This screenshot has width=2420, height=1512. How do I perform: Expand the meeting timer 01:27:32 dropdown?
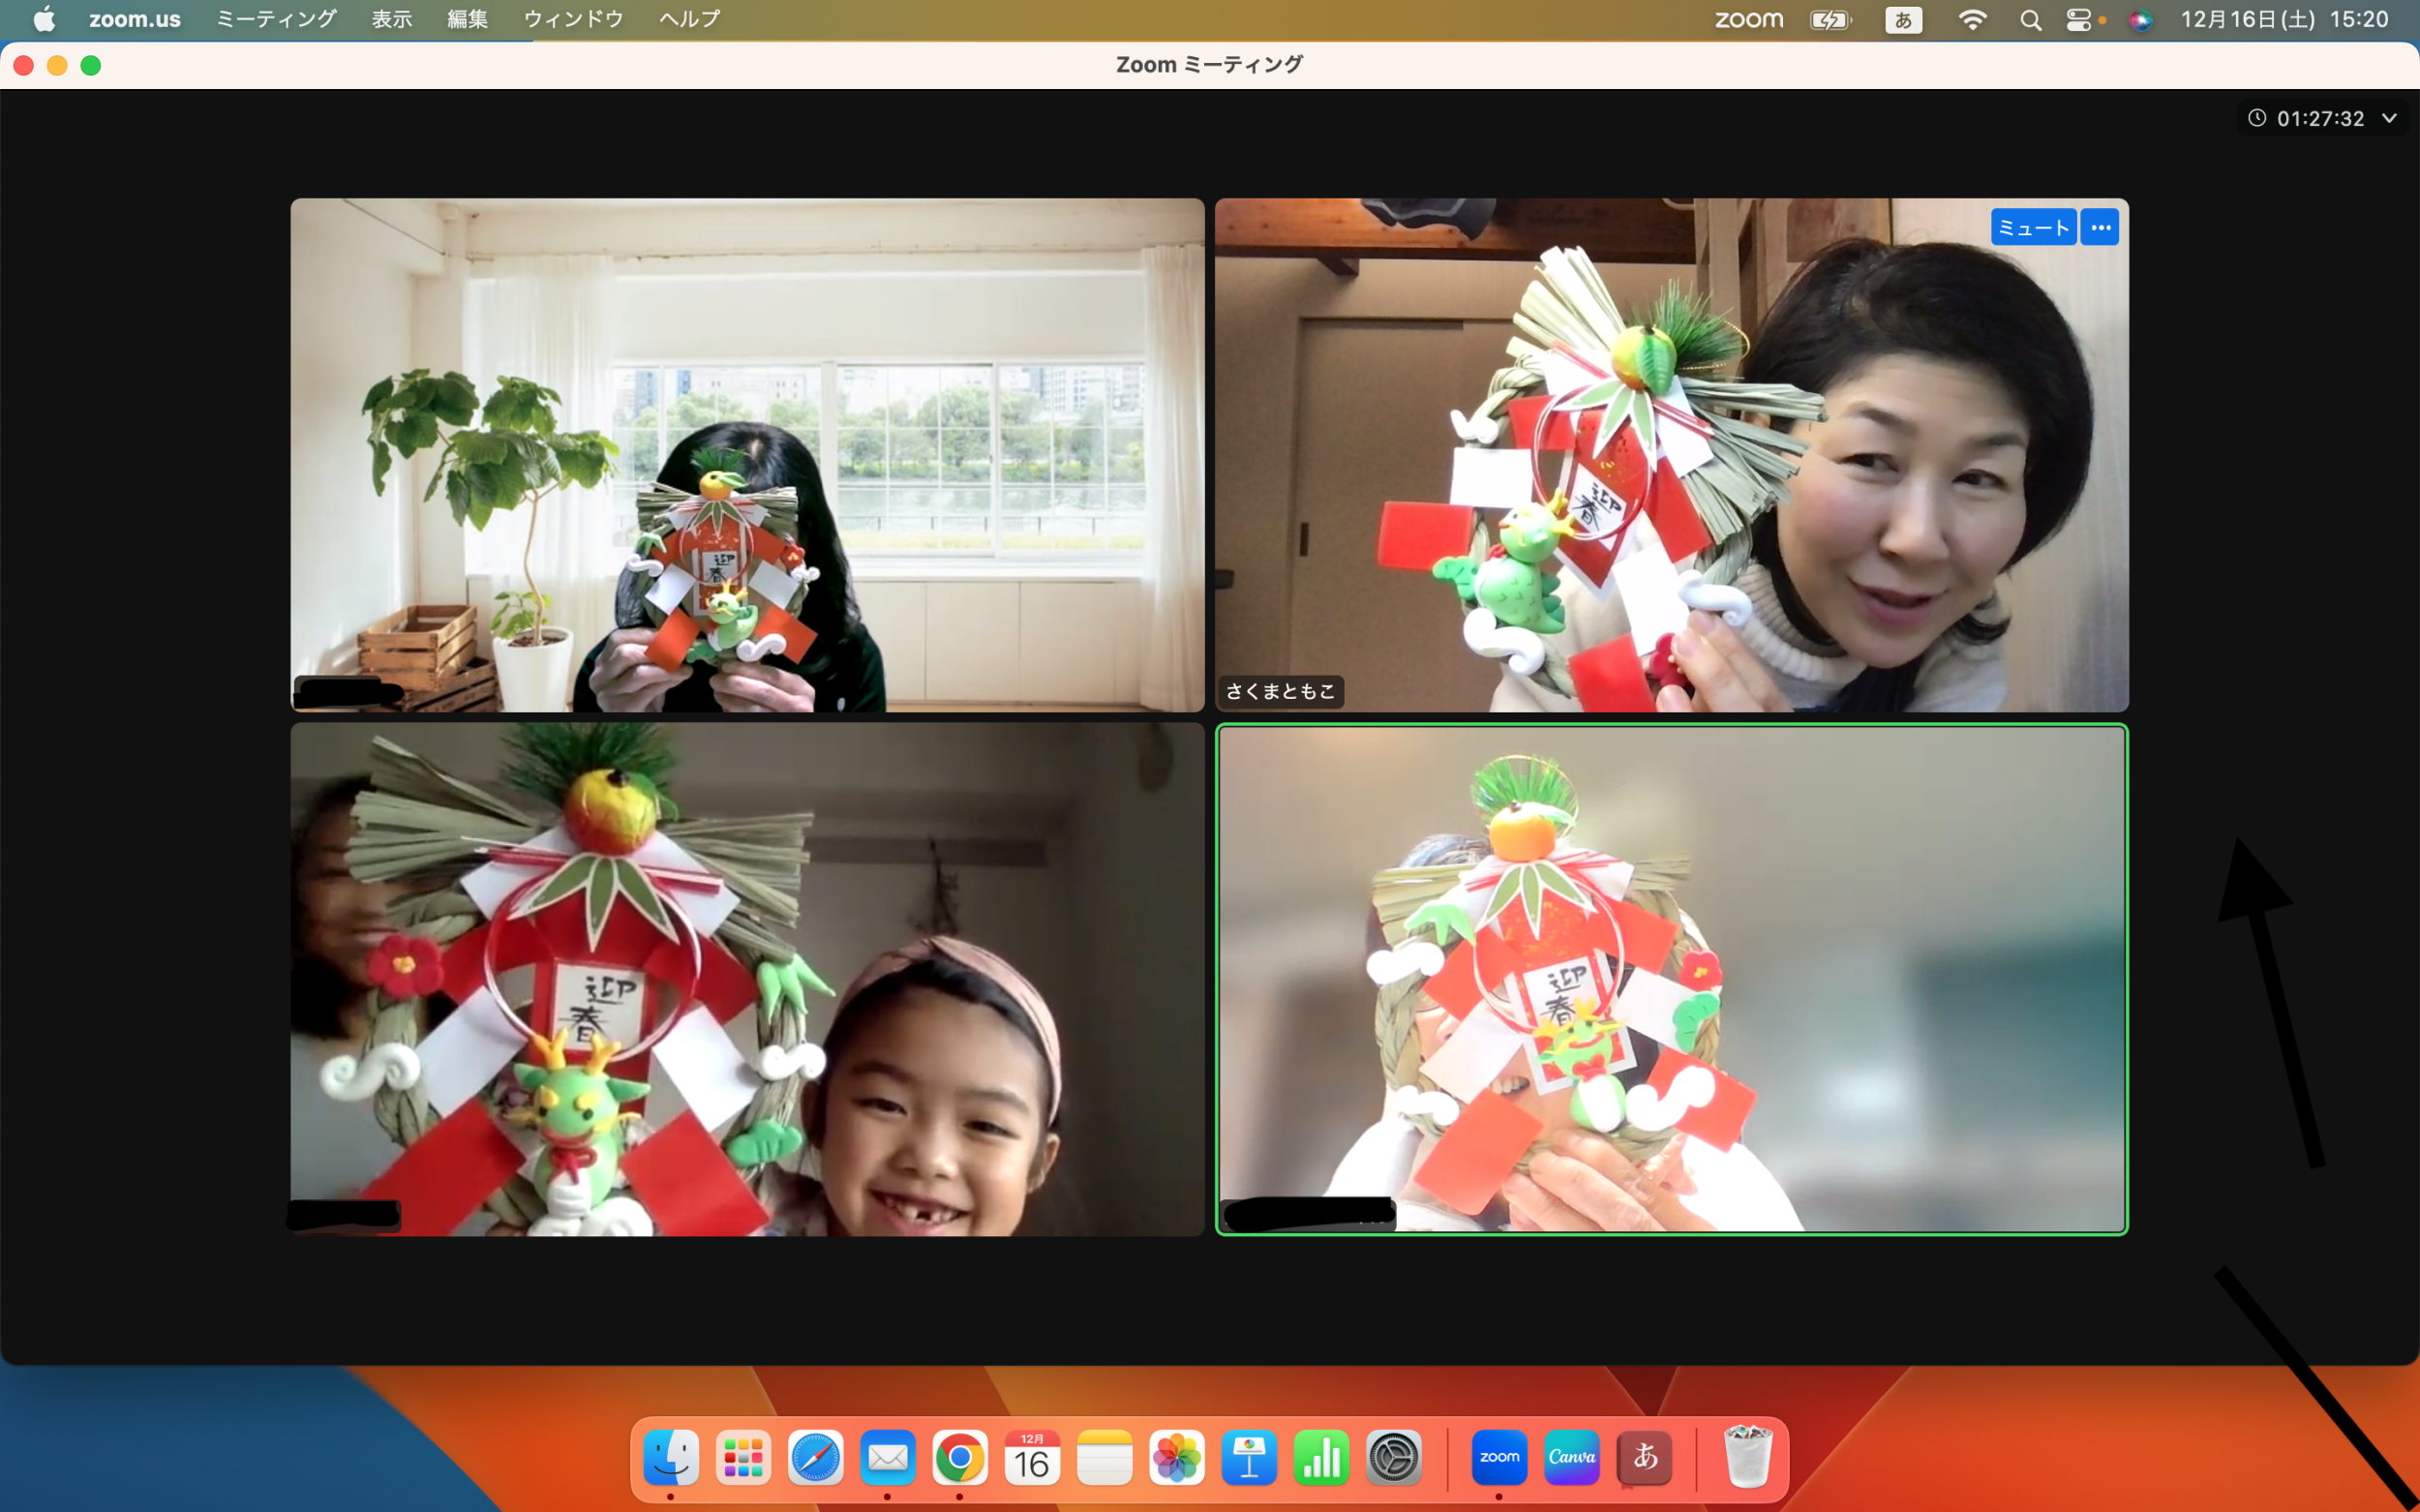pos(2389,118)
